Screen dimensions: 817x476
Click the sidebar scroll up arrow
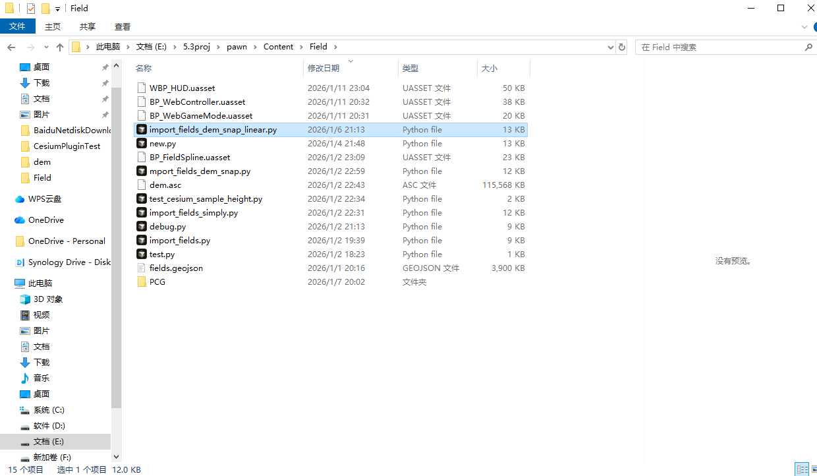pos(117,66)
